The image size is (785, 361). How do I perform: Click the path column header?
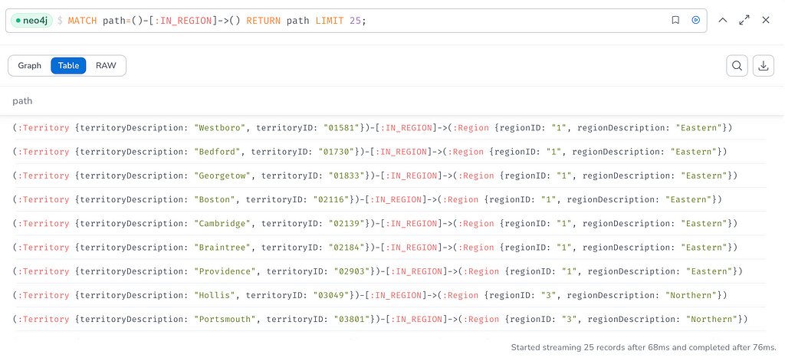(x=22, y=101)
